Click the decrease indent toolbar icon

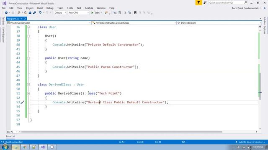(125, 12)
